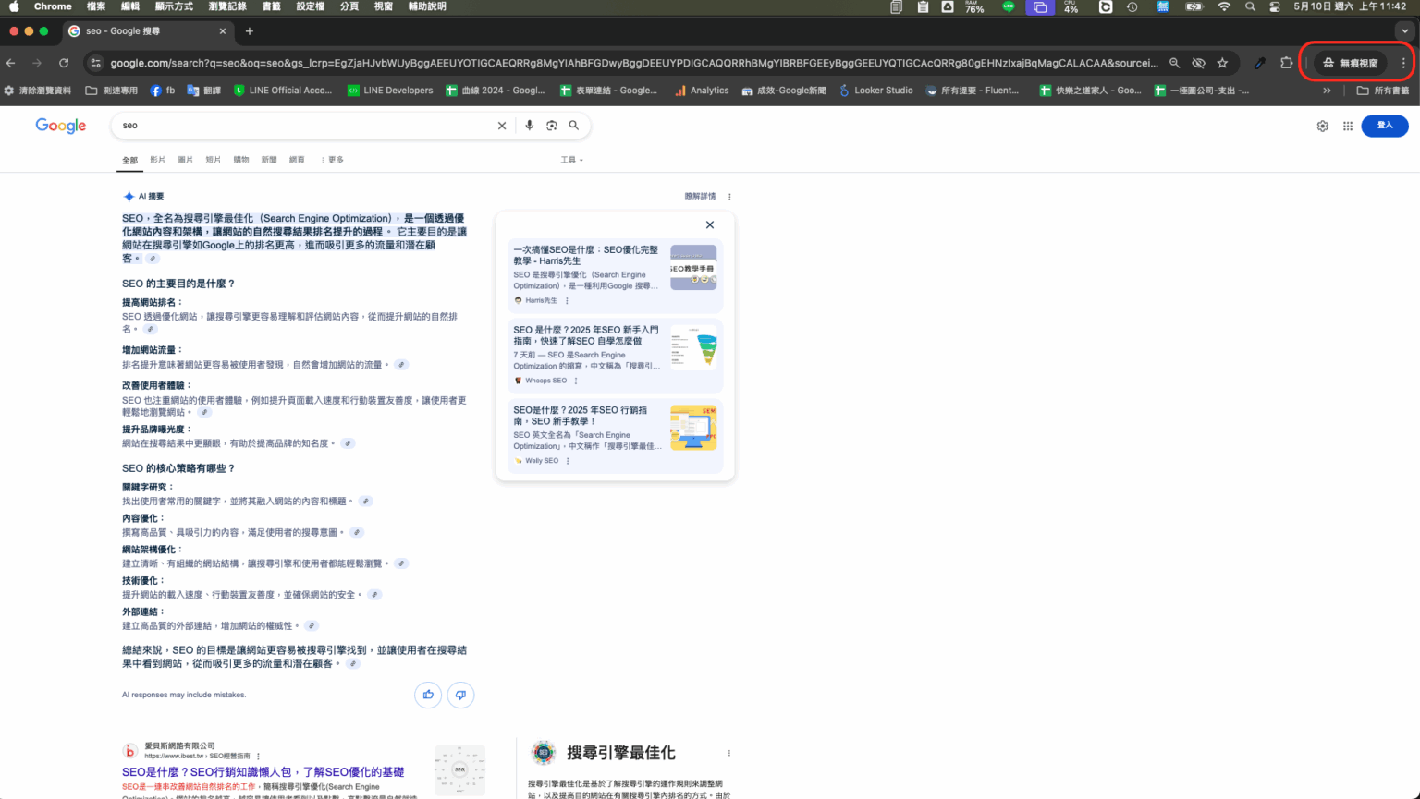
Task: Open Chrome's three-dot menu
Action: tap(1403, 63)
